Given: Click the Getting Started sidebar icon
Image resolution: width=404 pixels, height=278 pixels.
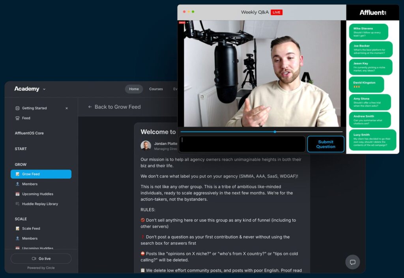Looking at the screenshot, I should [17, 108].
